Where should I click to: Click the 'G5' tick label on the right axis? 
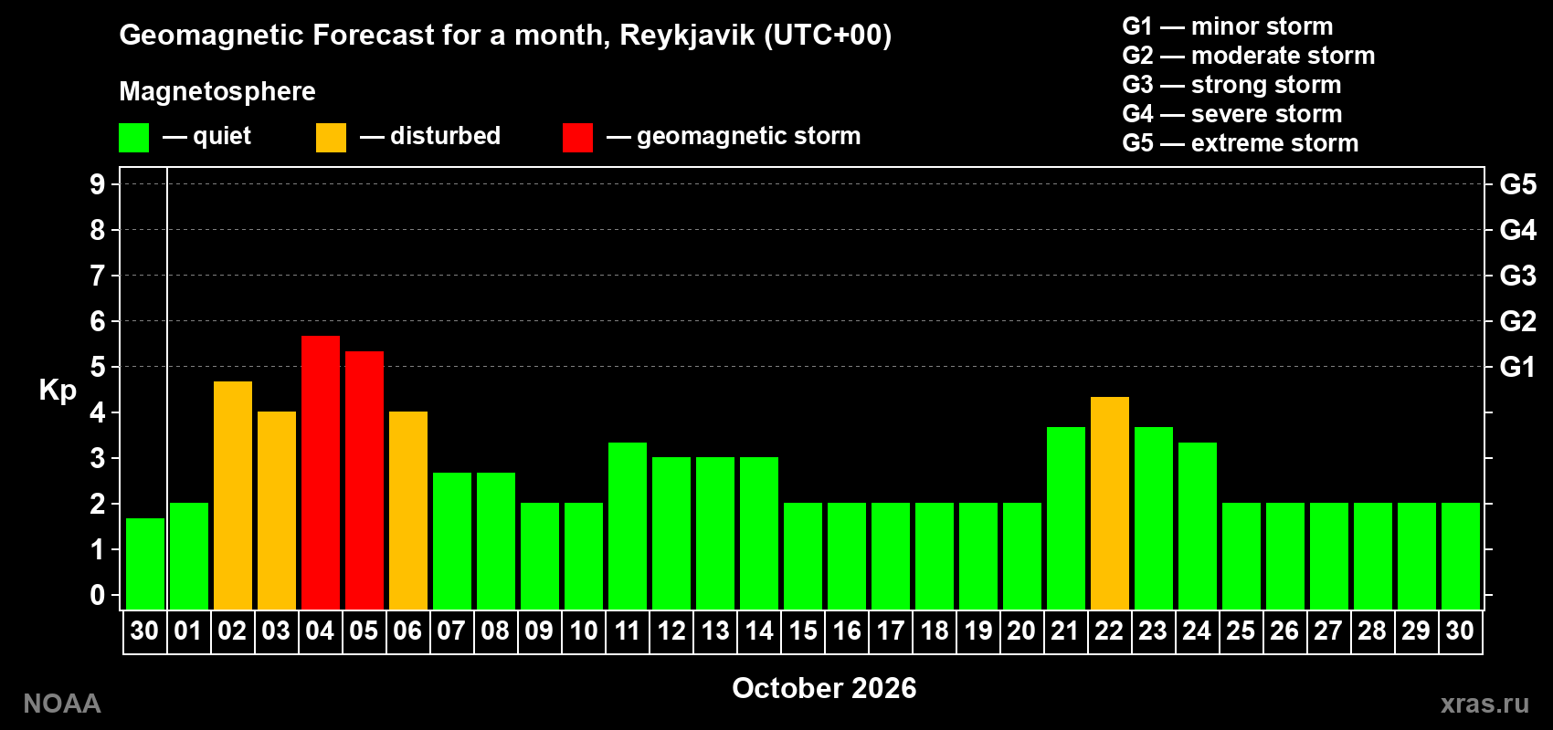coord(1518,184)
